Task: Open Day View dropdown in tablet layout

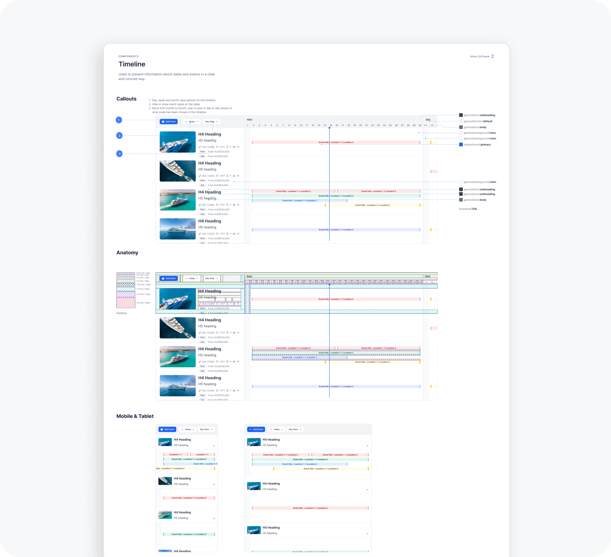Action: (295, 429)
